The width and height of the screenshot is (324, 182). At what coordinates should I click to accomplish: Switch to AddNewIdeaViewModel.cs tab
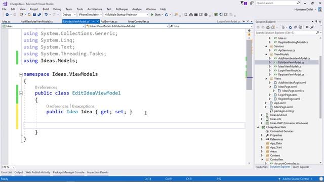point(36,21)
